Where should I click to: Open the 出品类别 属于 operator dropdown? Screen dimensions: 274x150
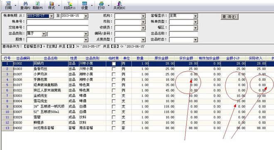click(x=44, y=34)
